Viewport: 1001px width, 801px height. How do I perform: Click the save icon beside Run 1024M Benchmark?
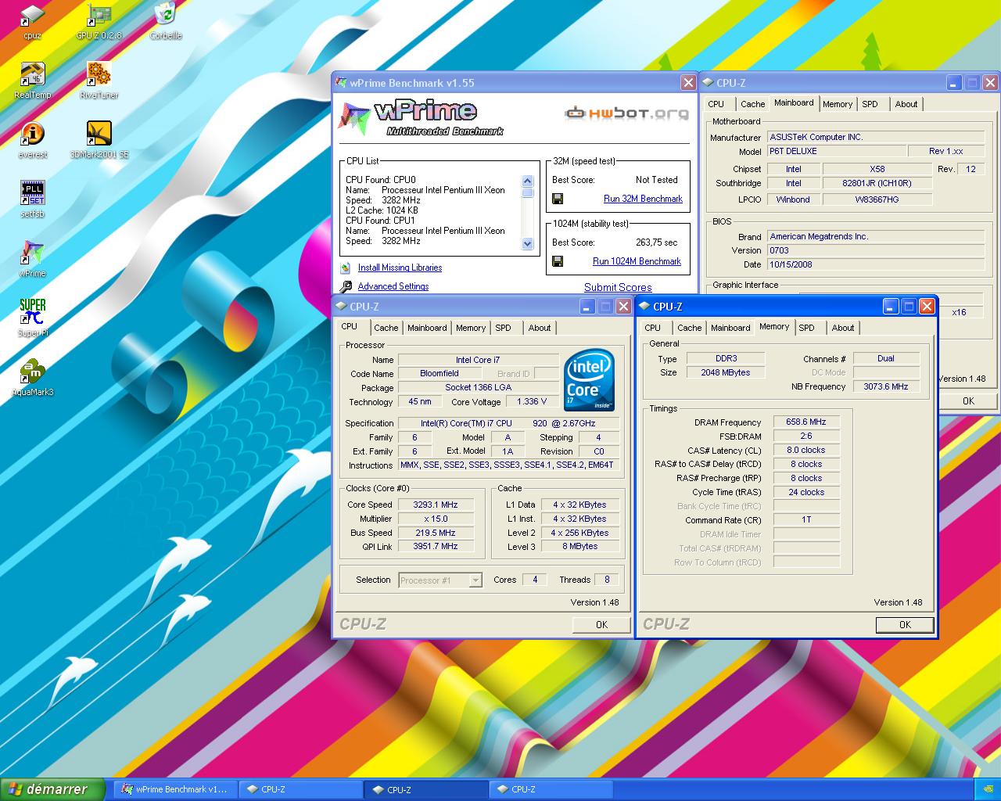(558, 261)
